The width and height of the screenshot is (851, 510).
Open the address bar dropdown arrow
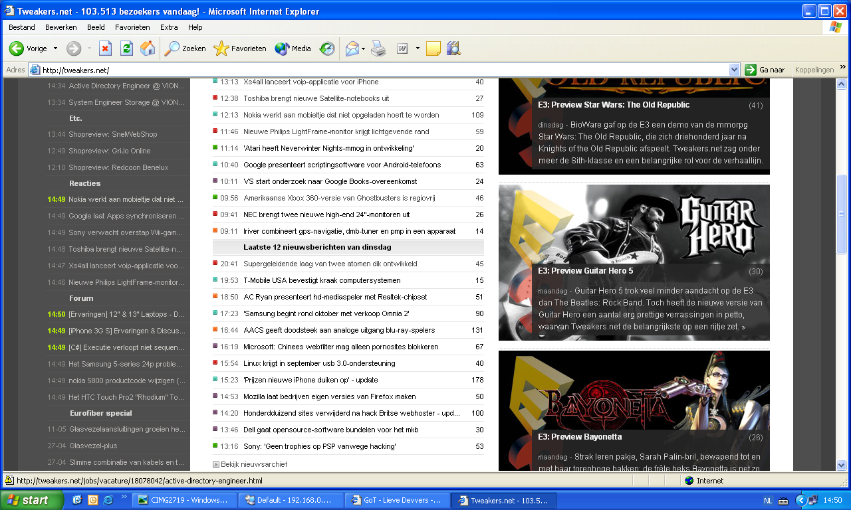(734, 70)
